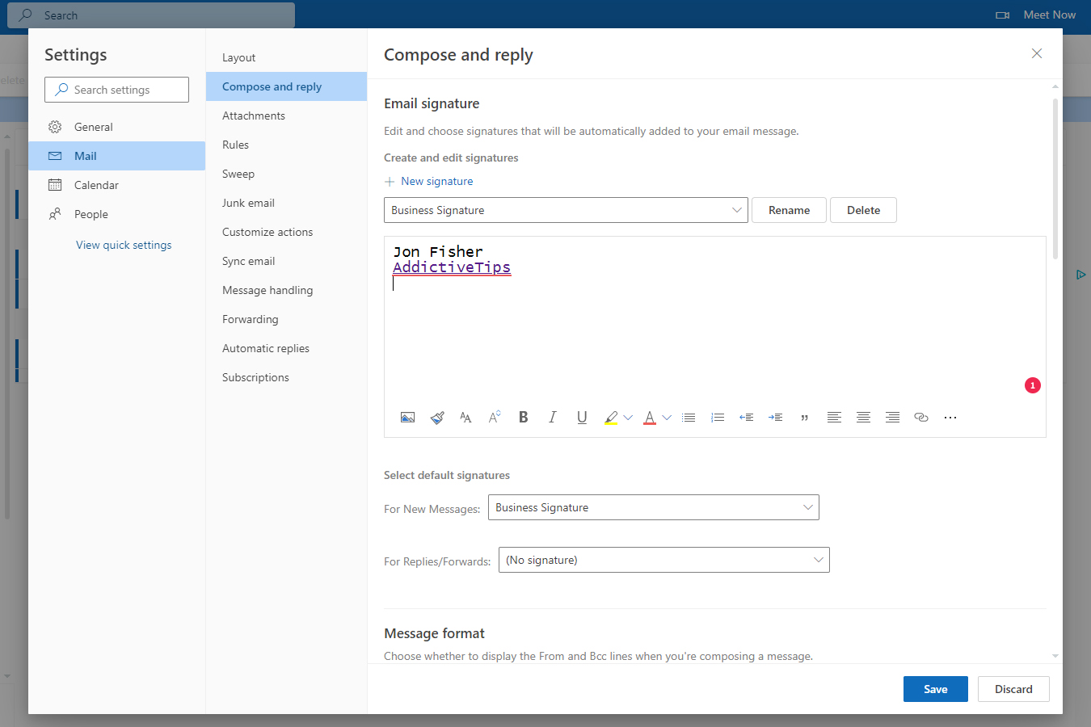Increase indent in signature
The width and height of the screenshot is (1091, 727).
(776, 418)
